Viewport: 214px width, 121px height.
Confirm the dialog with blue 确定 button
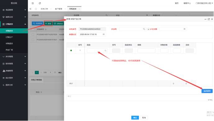[135, 118]
